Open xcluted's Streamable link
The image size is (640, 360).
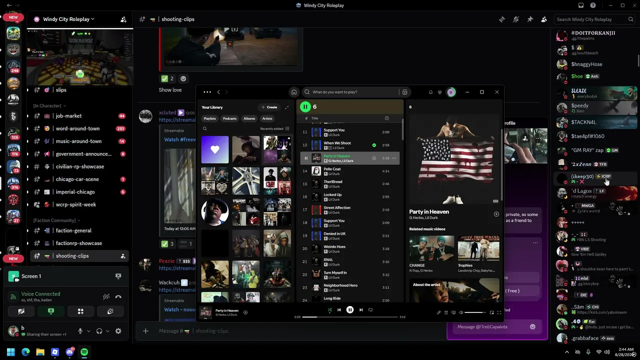[x=177, y=120]
